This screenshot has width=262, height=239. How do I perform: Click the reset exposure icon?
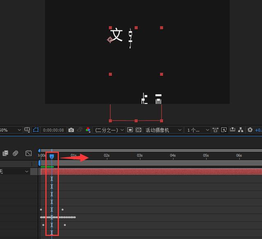pos(250,130)
